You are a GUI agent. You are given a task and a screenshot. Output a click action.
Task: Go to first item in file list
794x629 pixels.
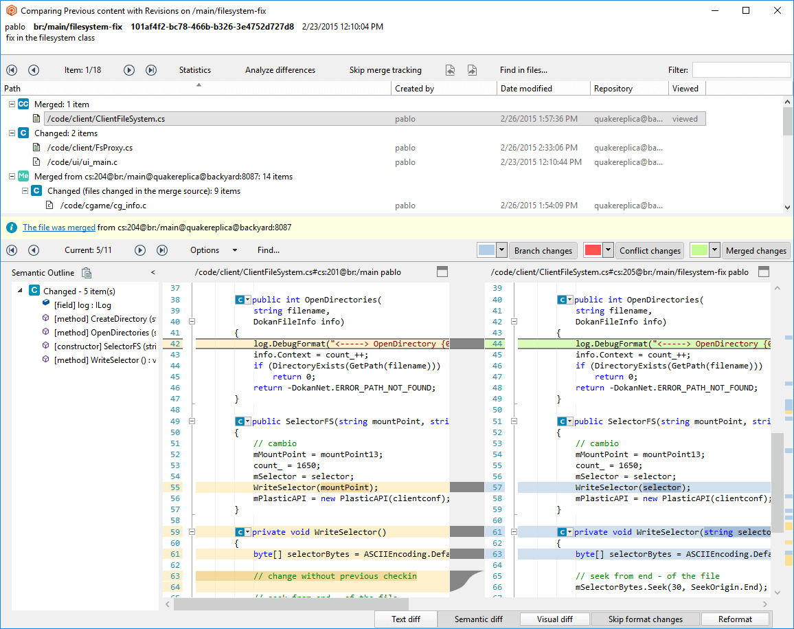[x=12, y=70]
